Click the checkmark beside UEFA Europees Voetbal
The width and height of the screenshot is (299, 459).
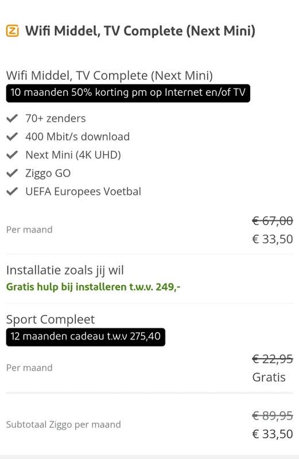coord(12,192)
